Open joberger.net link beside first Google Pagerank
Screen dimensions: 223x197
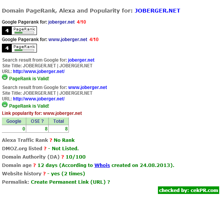61,22
